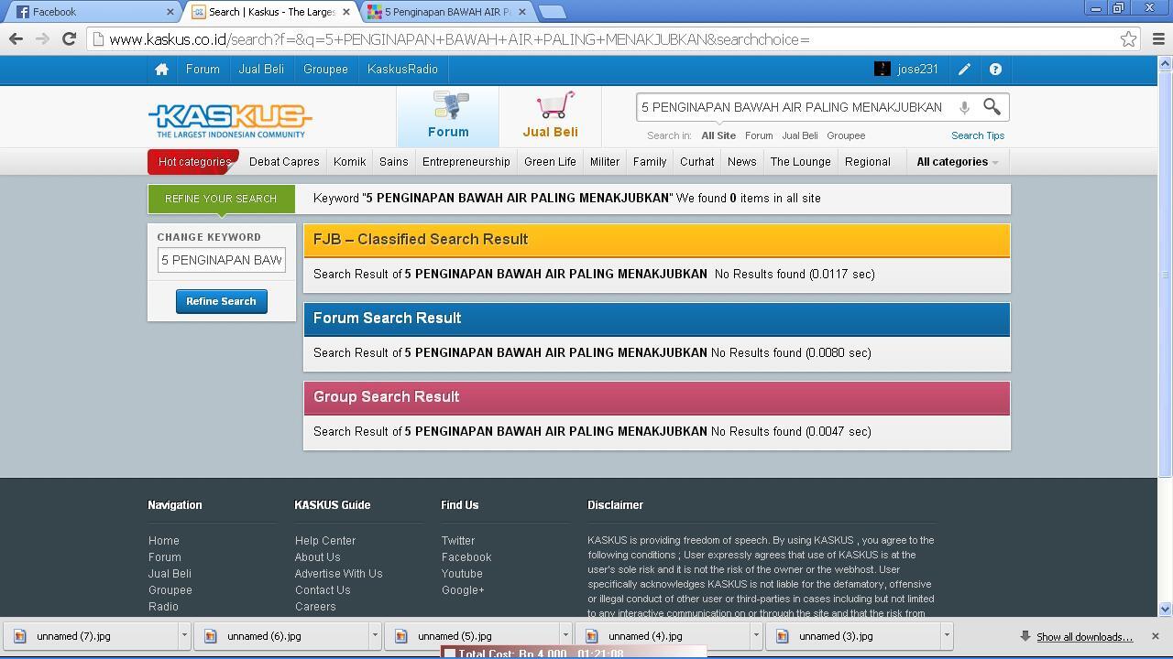1173x659 pixels.
Task: Open jose231 username link
Action: tap(917, 70)
